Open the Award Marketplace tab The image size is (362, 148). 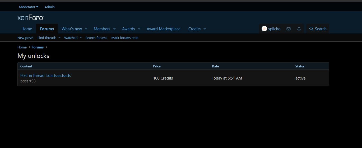tap(164, 29)
